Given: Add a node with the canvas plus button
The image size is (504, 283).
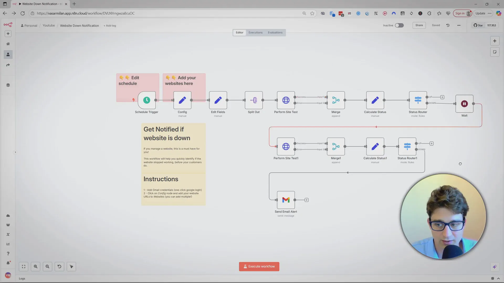Looking at the screenshot, I should pos(495,41).
